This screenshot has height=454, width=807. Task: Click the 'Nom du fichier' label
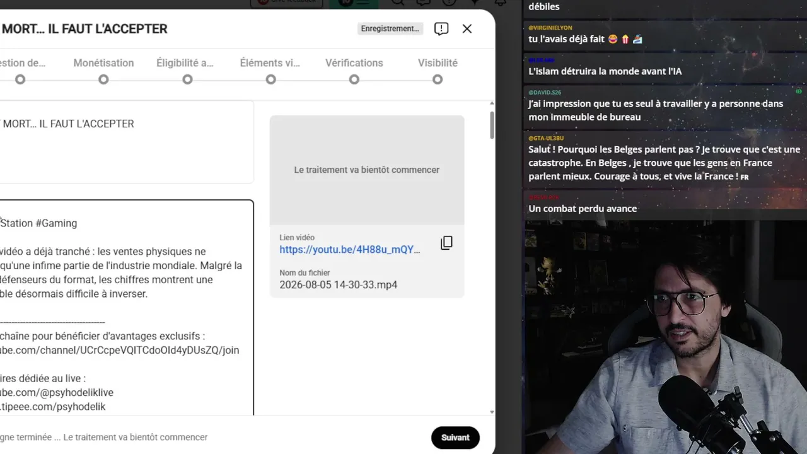305,273
